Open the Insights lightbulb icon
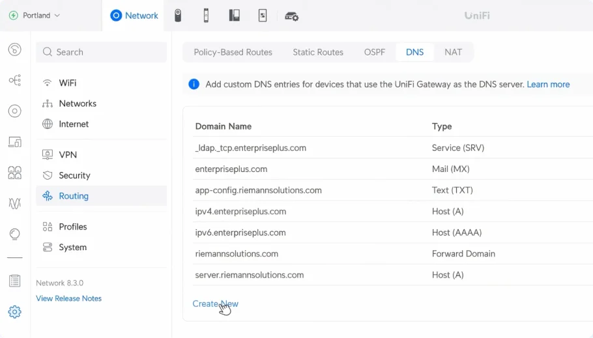 click(15, 234)
